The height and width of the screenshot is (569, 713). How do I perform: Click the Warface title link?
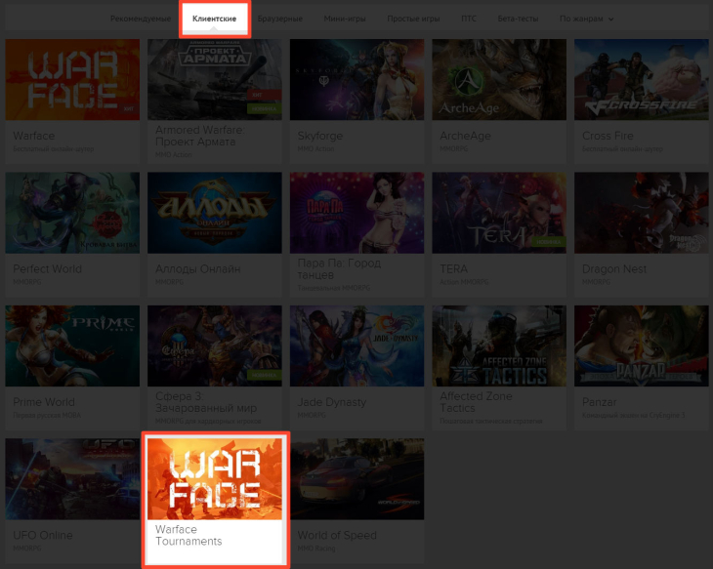[33, 136]
